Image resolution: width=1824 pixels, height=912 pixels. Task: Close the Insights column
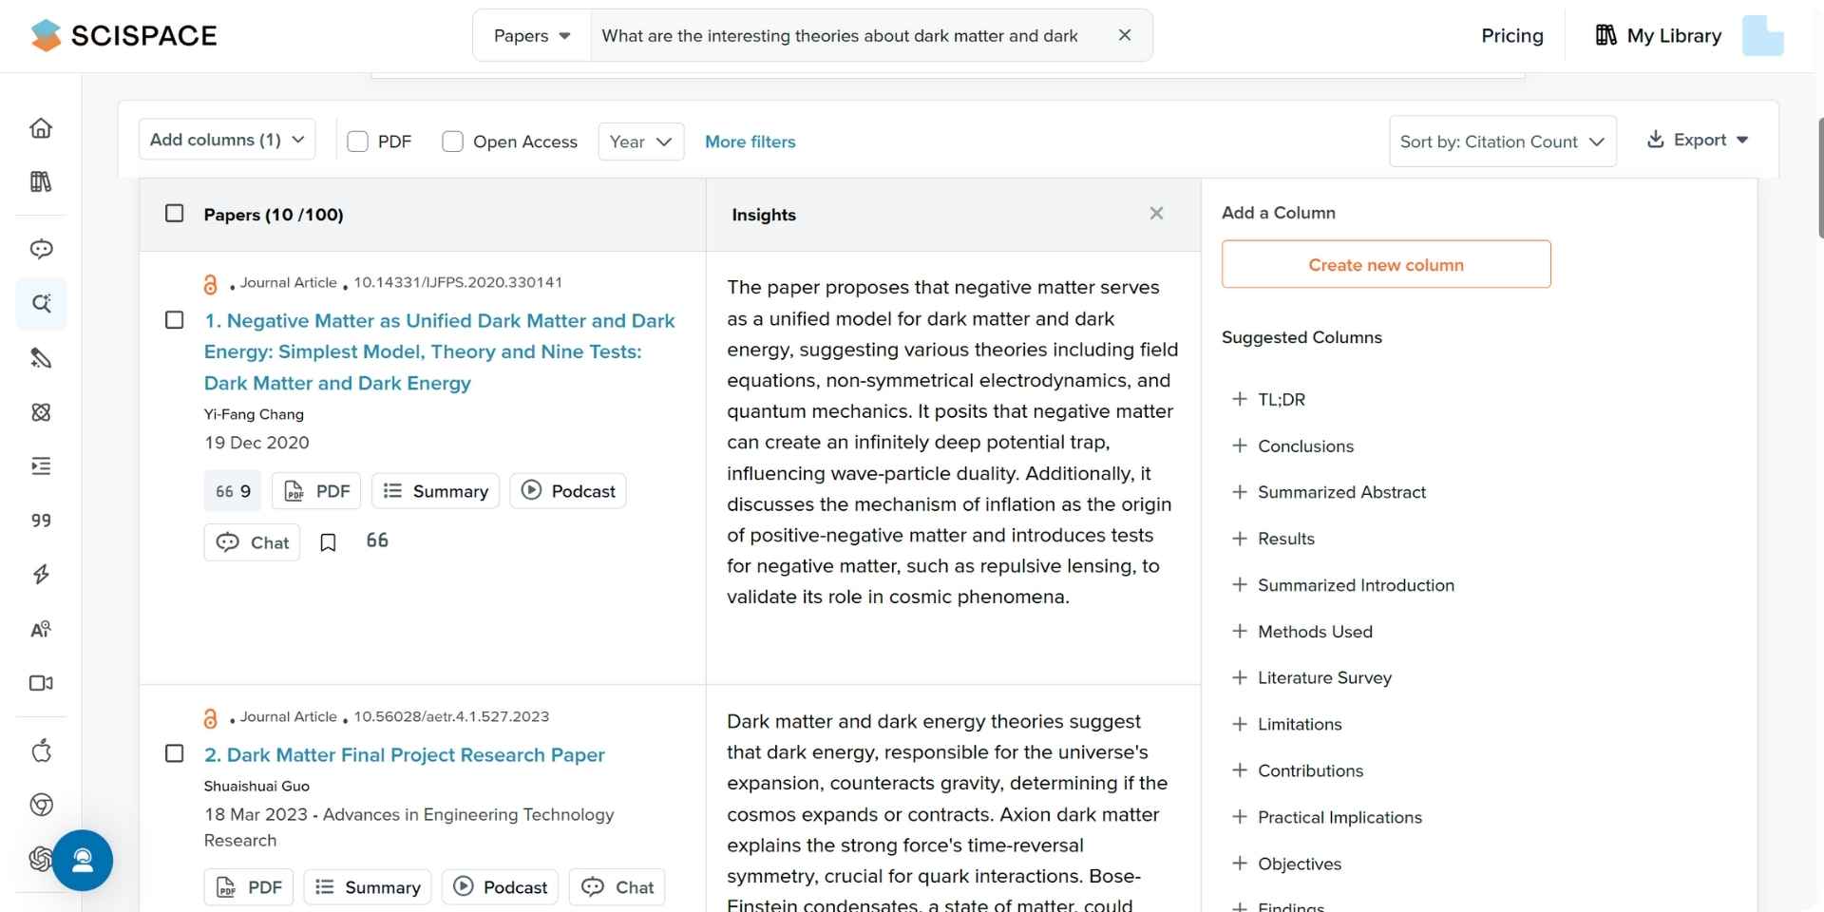(x=1156, y=214)
